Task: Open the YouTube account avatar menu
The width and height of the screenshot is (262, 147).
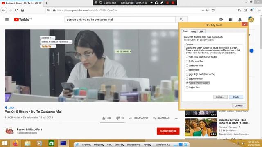Action: pyautogui.click(x=251, y=20)
